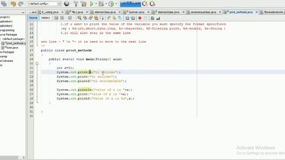Open the default config combo box

[x=45, y=4]
